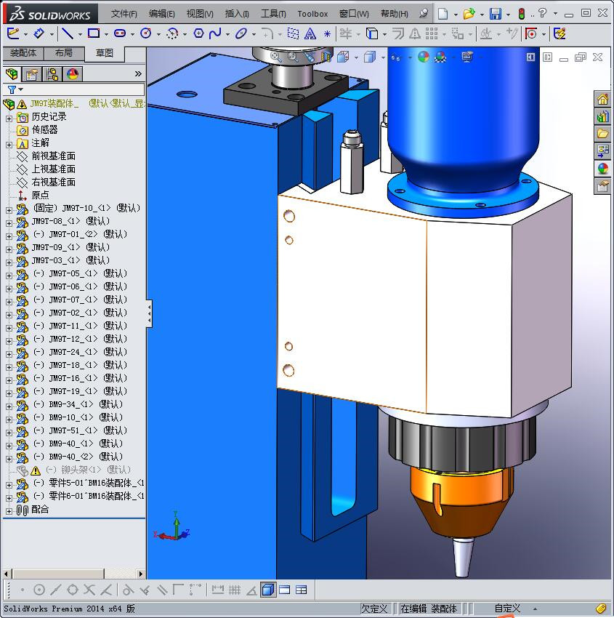Switch to the 布局 tab
The height and width of the screenshot is (618, 614).
click(63, 53)
